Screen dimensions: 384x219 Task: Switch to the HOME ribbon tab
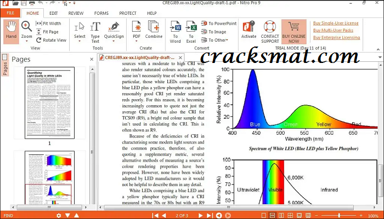coord(32,13)
